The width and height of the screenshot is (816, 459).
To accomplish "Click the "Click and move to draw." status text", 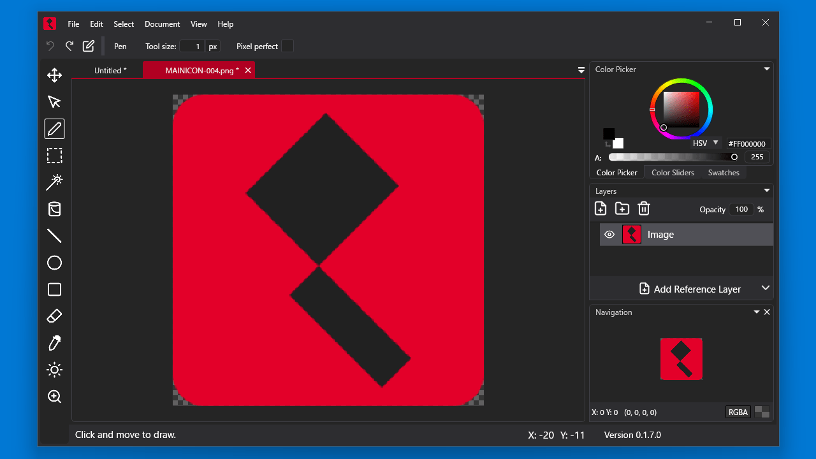I will (126, 435).
